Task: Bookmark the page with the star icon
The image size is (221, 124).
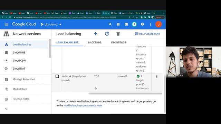Action: 137,17
